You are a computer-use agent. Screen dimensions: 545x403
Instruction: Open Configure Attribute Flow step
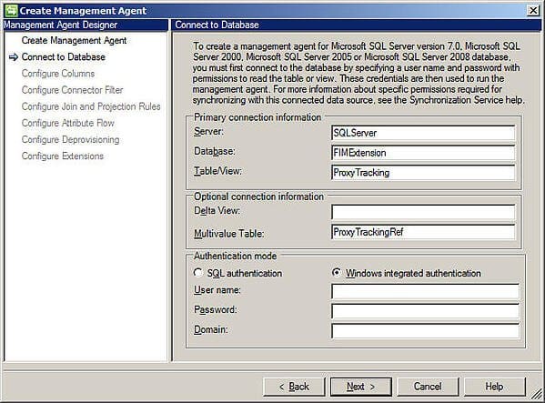(67, 123)
